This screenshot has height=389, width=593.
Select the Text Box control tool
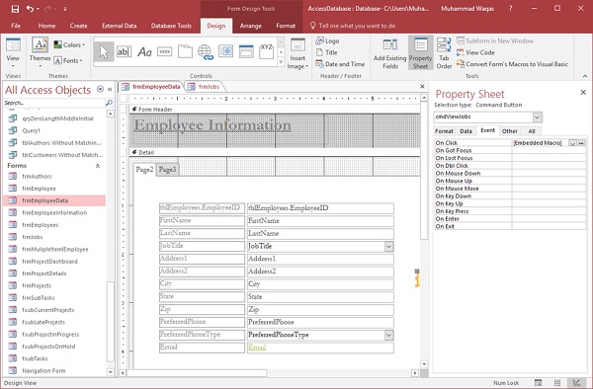click(124, 51)
